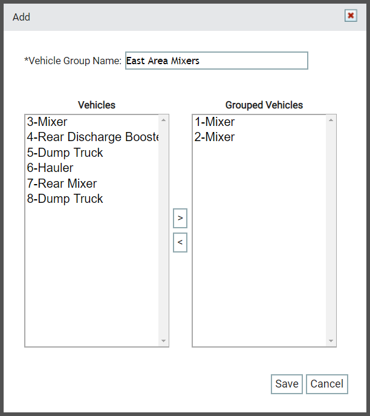Viewport: 370px width, 416px height.
Task: Save the vehicle group
Action: tap(287, 384)
